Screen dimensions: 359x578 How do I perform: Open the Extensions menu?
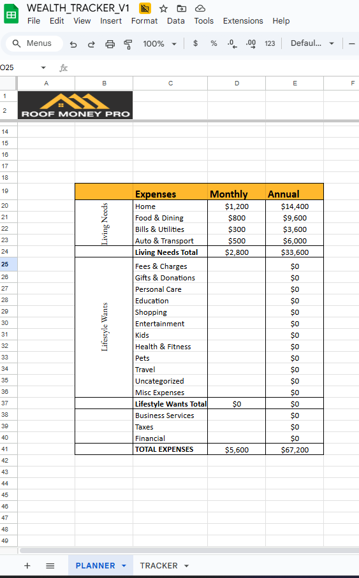pos(243,21)
